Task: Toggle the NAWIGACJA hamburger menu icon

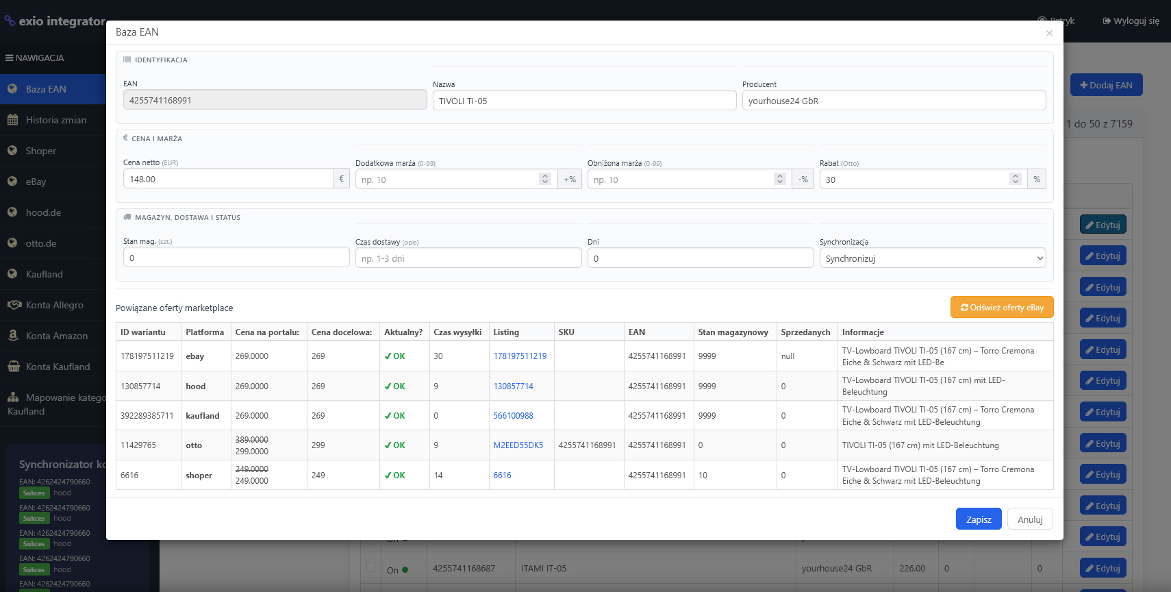Action: (x=10, y=58)
